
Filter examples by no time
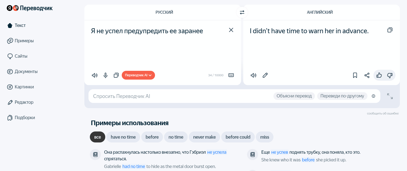point(176,137)
